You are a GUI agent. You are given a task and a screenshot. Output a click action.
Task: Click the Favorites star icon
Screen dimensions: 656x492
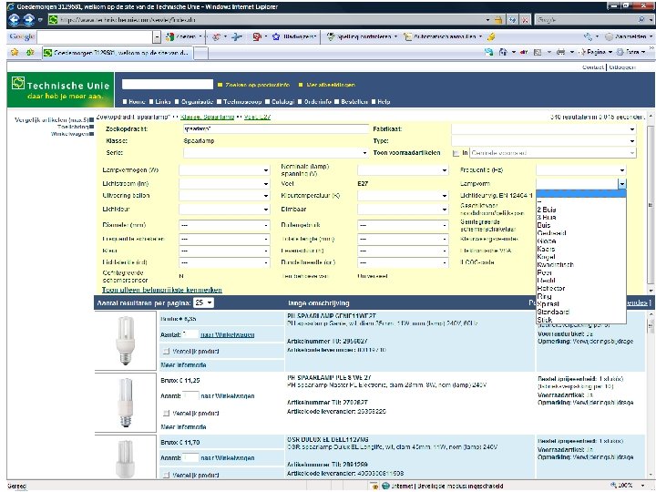(x=15, y=52)
